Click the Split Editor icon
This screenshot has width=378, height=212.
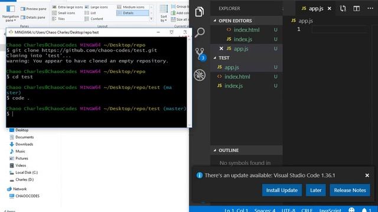point(356,9)
